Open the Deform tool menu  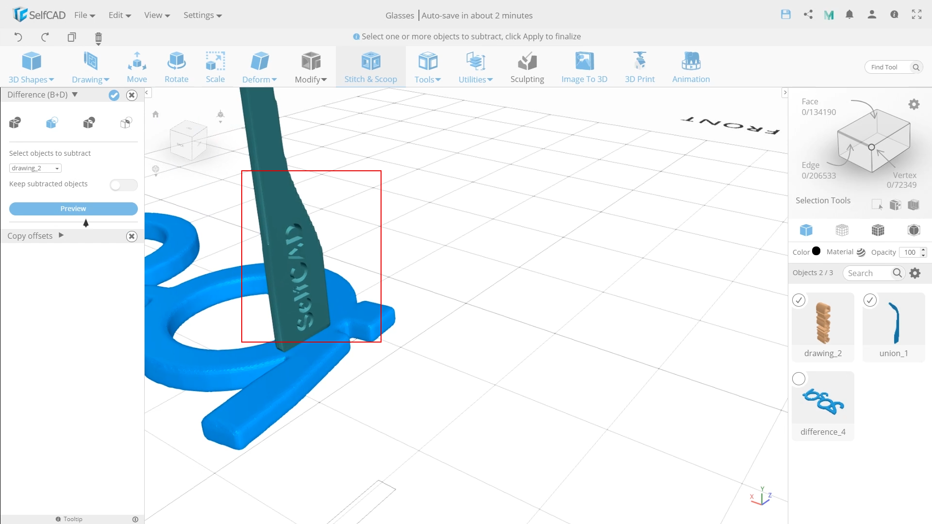259,67
